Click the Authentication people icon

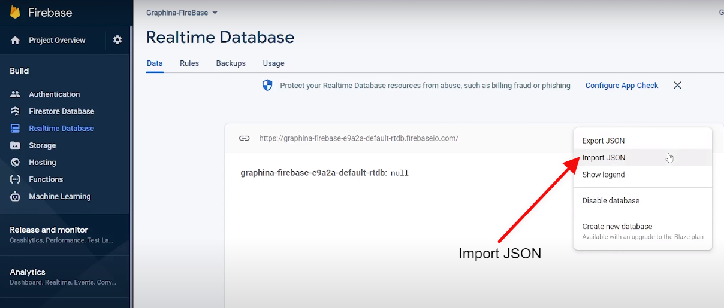[x=16, y=94]
